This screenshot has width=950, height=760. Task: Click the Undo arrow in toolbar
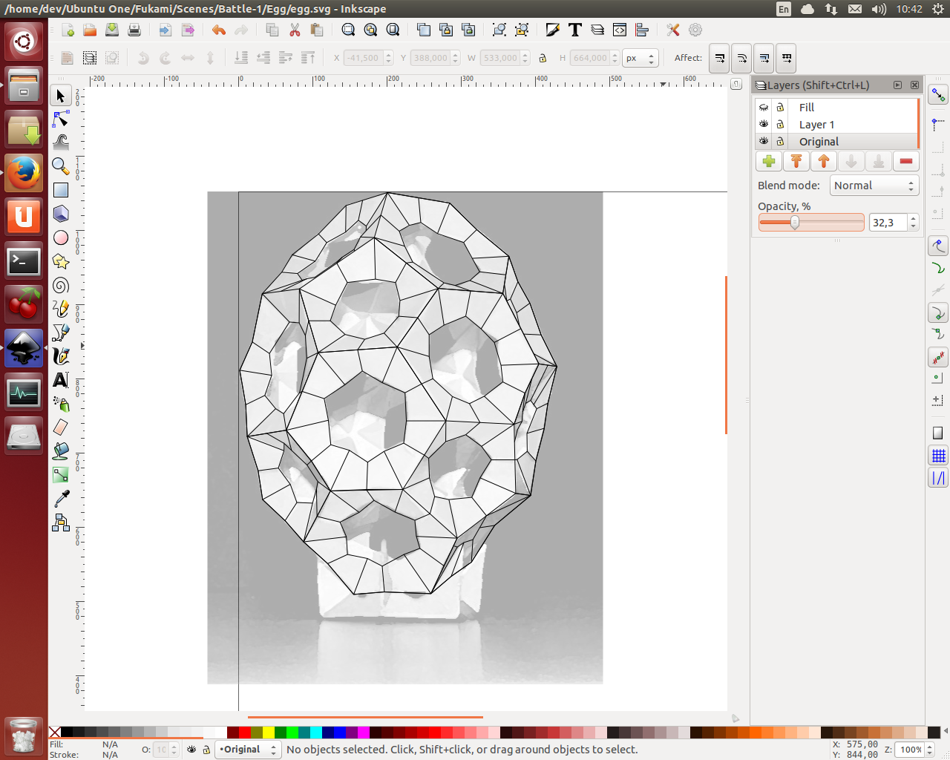click(218, 30)
